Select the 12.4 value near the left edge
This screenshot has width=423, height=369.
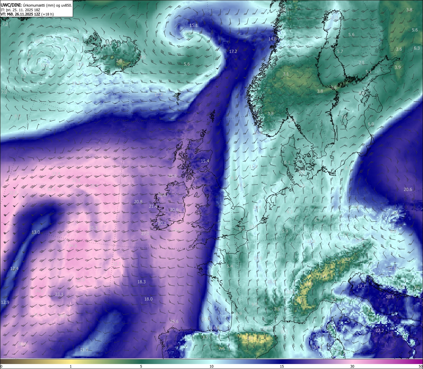14,268
